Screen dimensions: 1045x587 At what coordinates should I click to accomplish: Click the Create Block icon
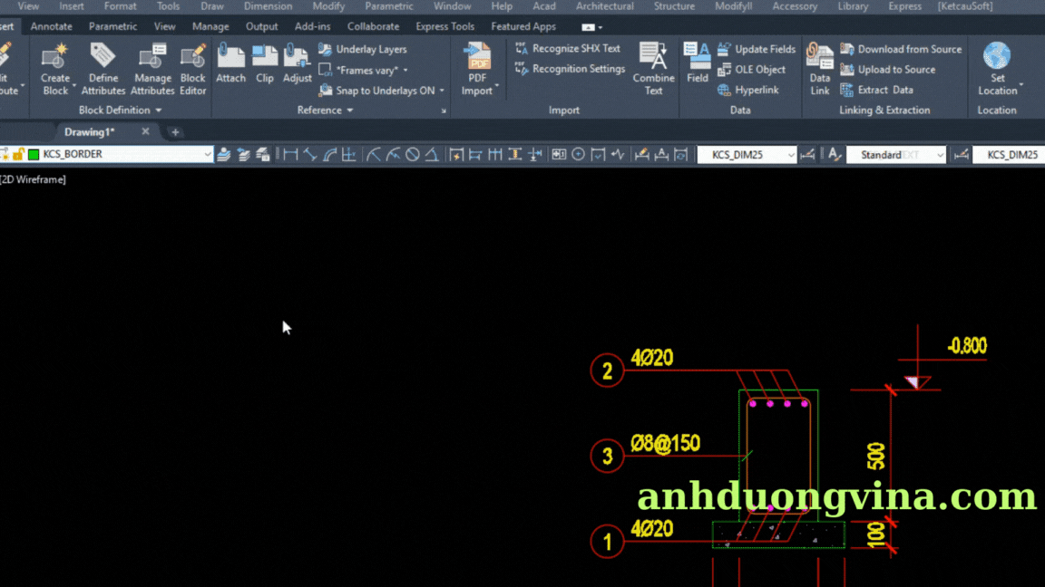(x=55, y=59)
